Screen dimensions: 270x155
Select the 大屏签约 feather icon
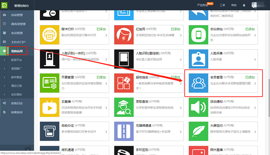198,131
